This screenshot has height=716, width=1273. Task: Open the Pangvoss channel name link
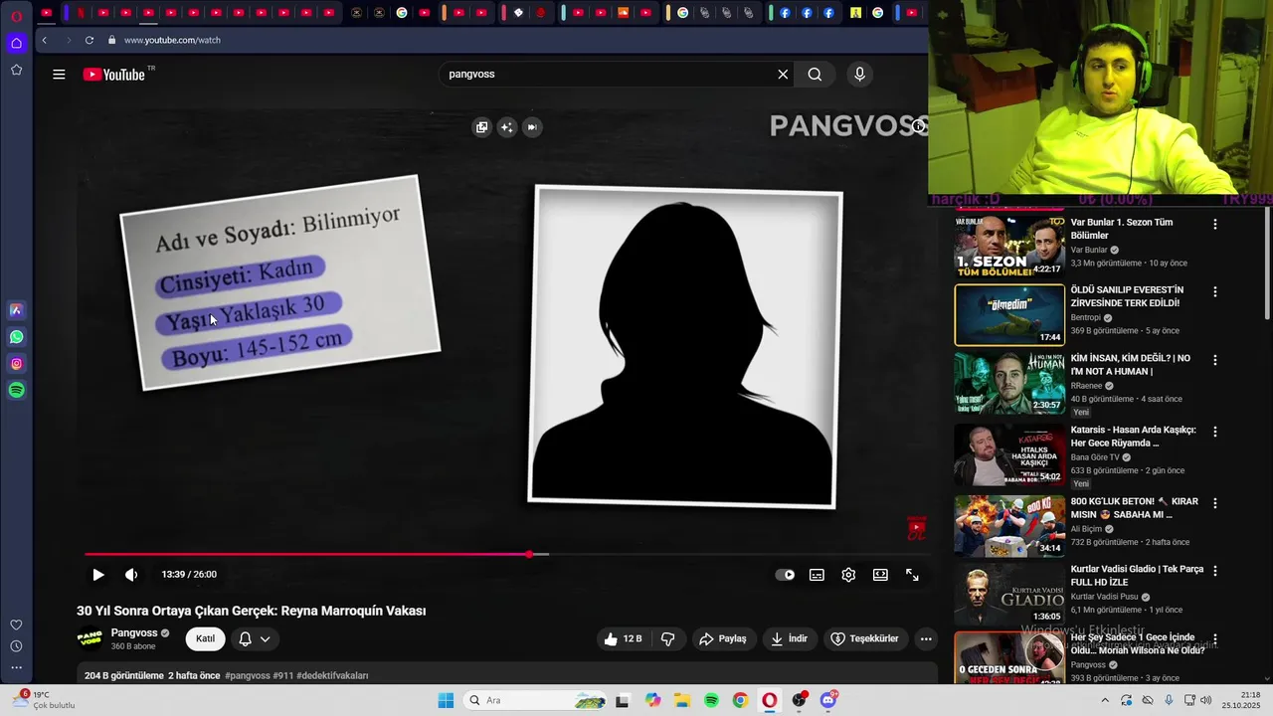pyautogui.click(x=134, y=632)
